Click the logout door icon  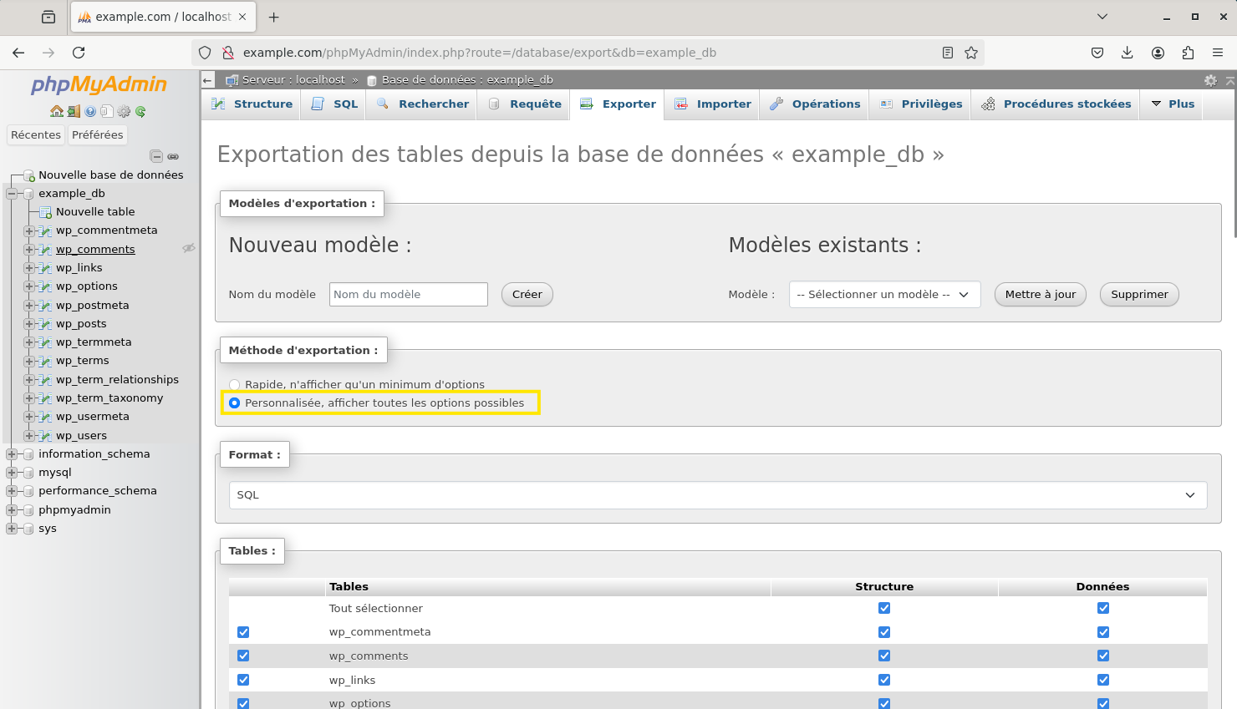click(x=74, y=111)
